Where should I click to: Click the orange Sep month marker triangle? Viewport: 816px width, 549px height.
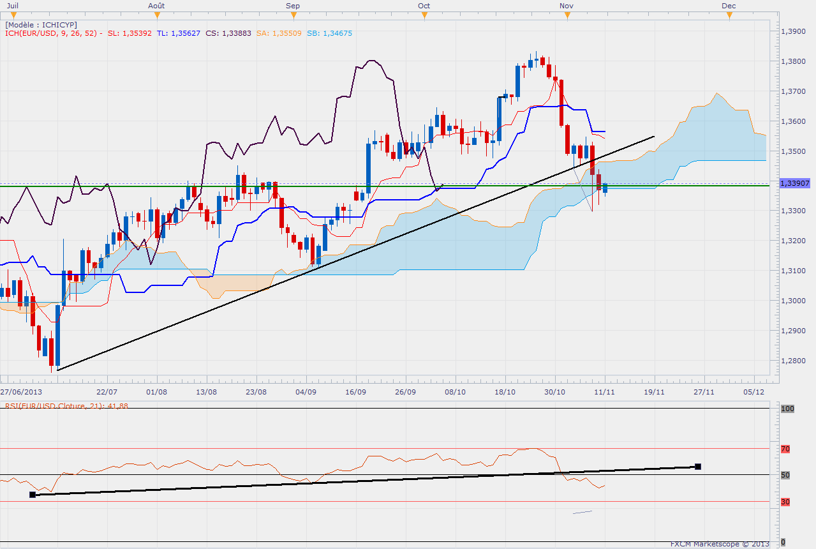coord(294,15)
